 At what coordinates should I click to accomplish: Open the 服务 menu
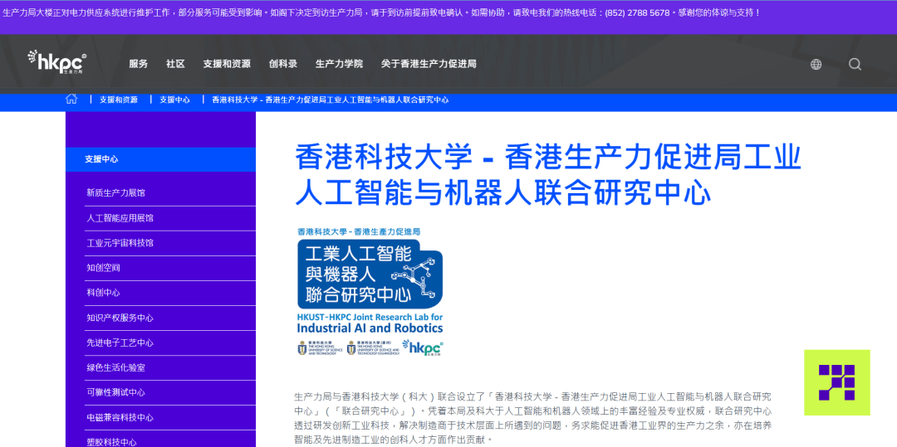coord(139,64)
